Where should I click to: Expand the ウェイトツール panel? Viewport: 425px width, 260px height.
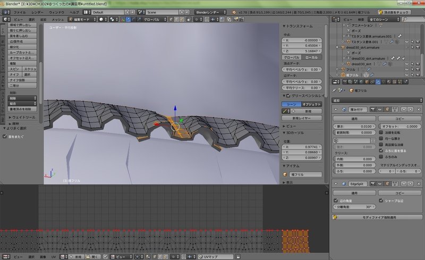pos(10,118)
